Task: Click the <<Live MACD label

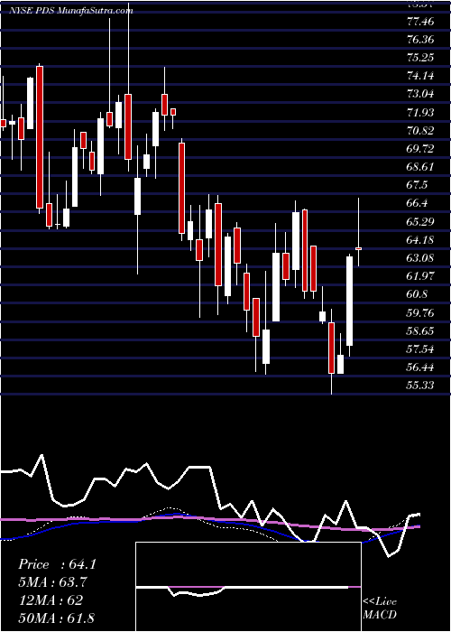Action: pyautogui.click(x=380, y=608)
